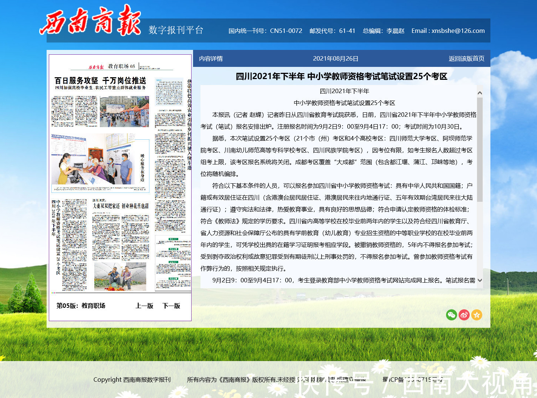Add article to QQ Zone favorites star
The image size is (537, 398).
[477, 315]
